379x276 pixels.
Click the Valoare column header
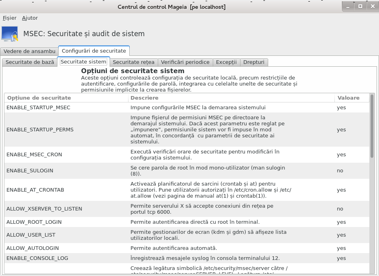click(x=352, y=98)
